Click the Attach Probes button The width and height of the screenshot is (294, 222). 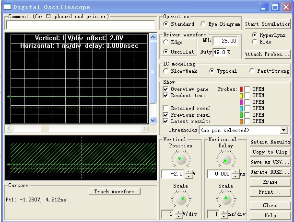point(267,54)
